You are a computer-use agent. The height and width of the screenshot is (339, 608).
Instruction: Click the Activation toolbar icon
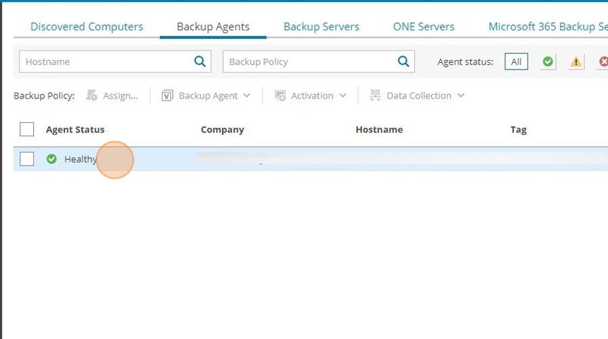(x=280, y=96)
